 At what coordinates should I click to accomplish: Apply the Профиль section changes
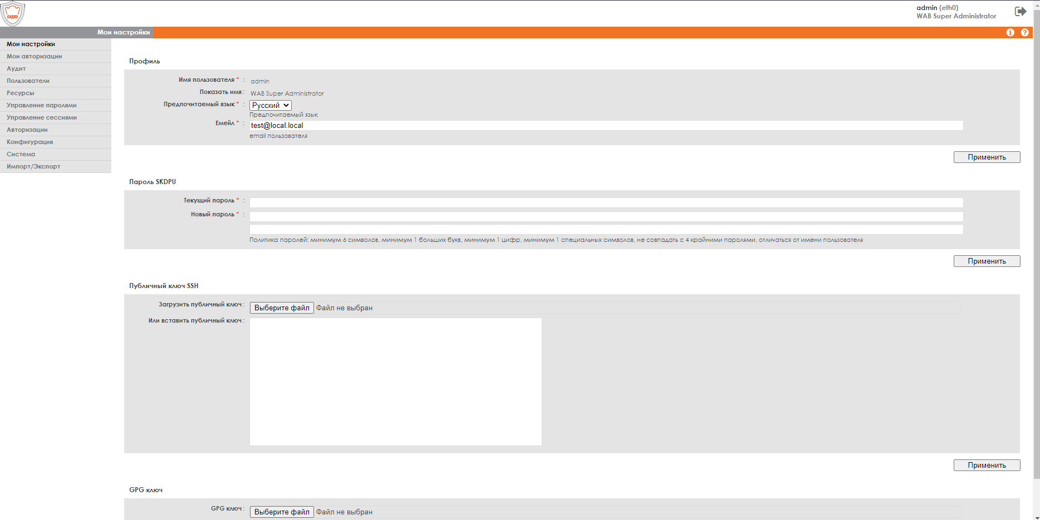point(987,157)
